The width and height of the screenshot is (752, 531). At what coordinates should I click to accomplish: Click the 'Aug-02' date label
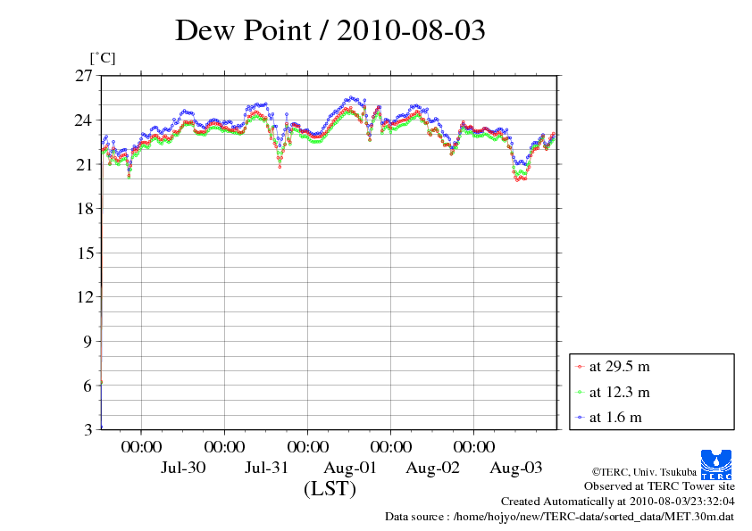(432, 468)
